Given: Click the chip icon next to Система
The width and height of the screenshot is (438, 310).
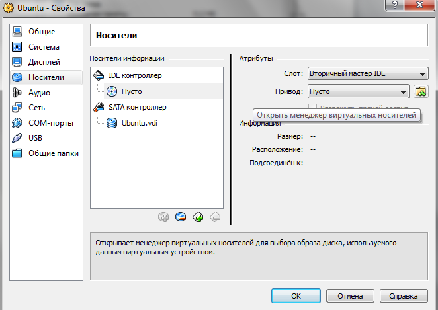Looking at the screenshot, I should click(17, 47).
